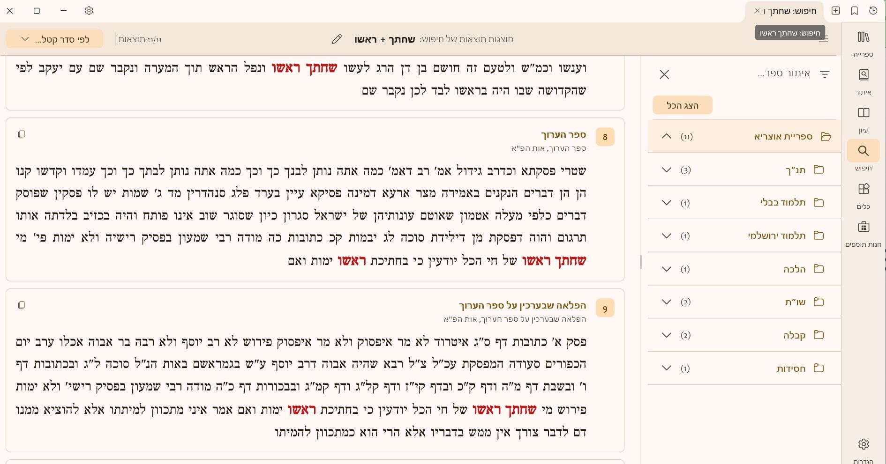886x464 pixels.
Task: Filter results to the הלכה category
Action: pos(795,269)
